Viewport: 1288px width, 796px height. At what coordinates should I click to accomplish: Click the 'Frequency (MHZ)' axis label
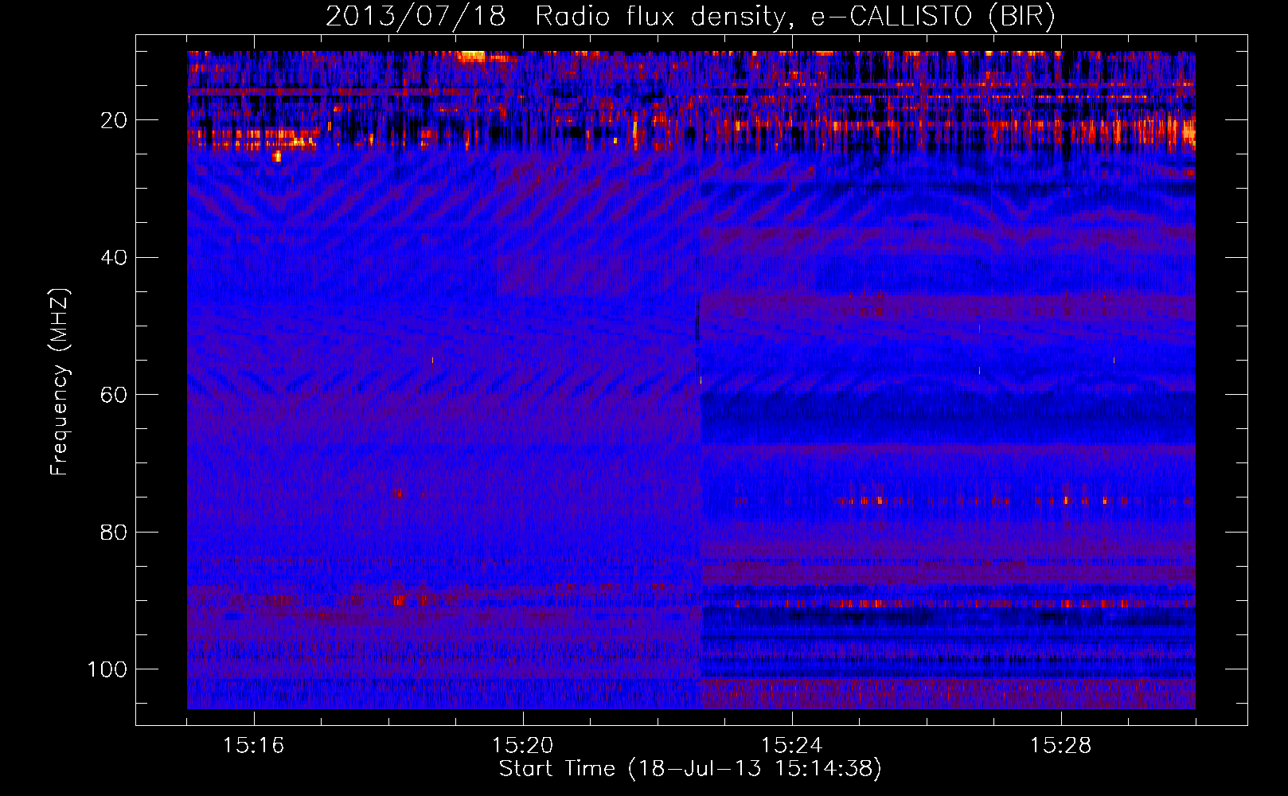(x=60, y=382)
